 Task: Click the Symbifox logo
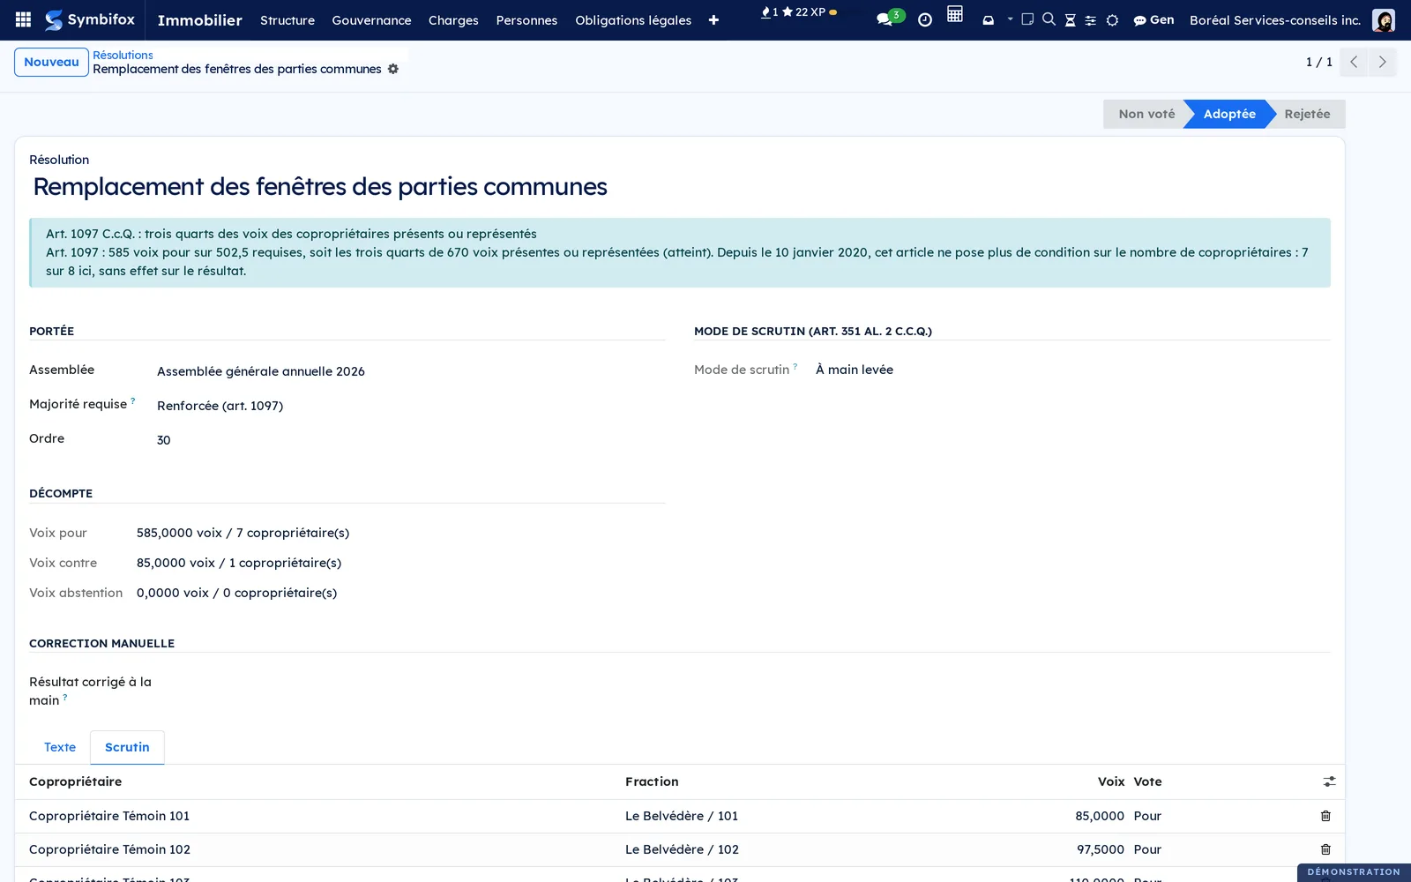(90, 19)
